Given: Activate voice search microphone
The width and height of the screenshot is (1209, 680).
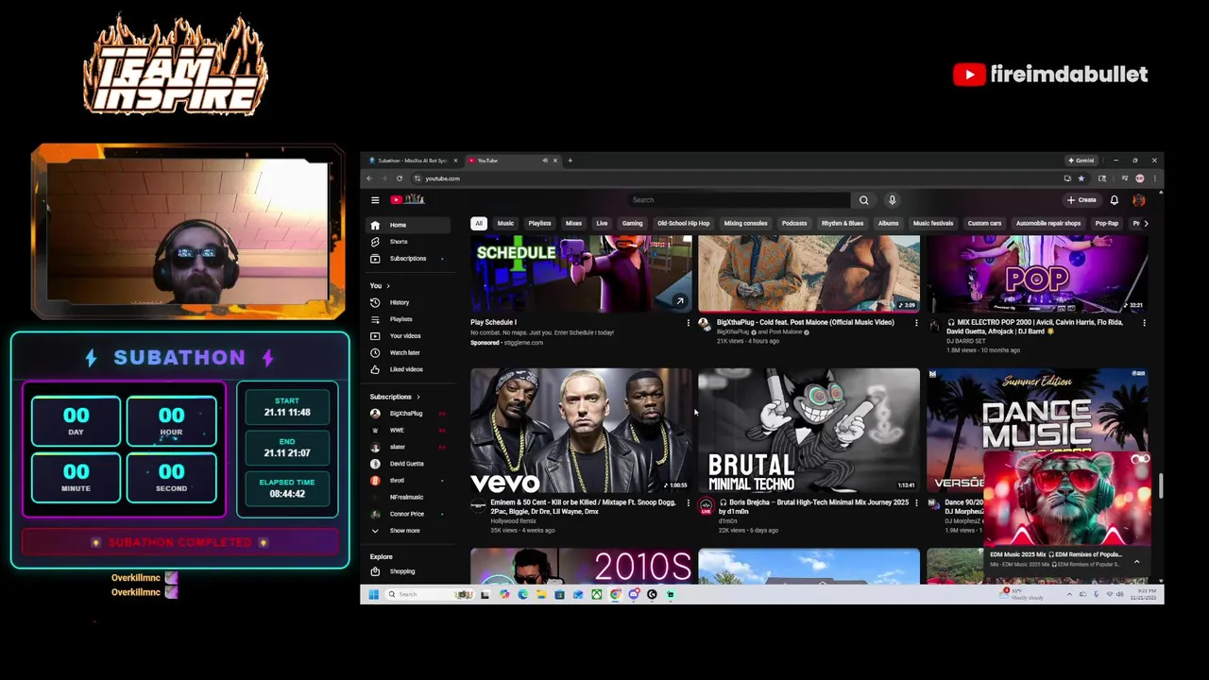Looking at the screenshot, I should (892, 200).
